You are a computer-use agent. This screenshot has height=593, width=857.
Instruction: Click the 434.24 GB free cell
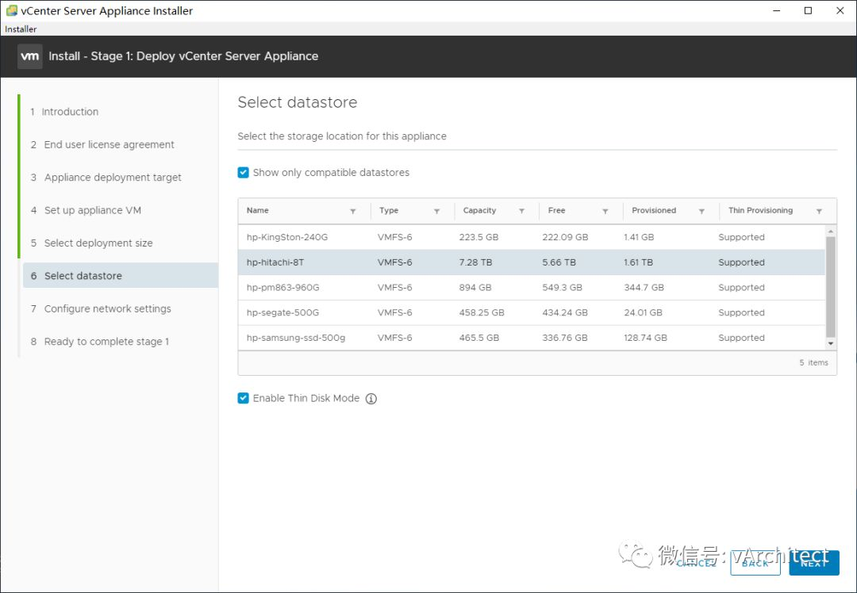(x=565, y=313)
